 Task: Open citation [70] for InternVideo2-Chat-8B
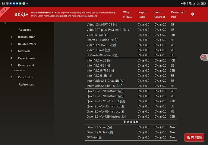[x=120, y=86]
